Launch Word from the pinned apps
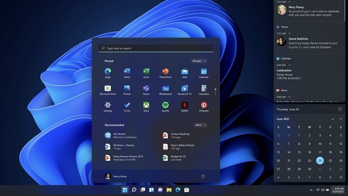This screenshot has width=348, height=196. [127, 73]
